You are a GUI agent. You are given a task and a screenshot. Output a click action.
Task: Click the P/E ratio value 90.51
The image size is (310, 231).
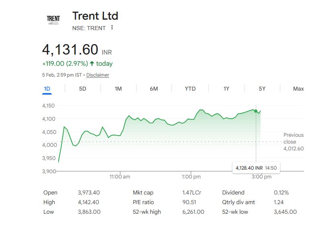point(189,202)
